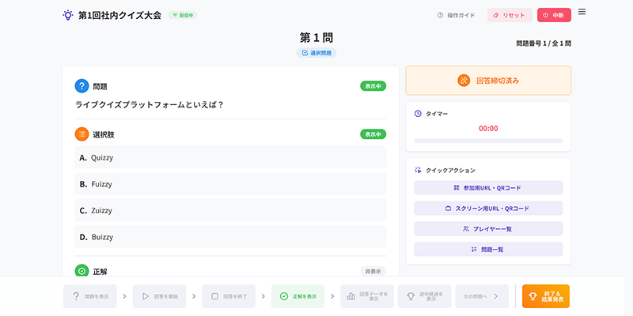Image resolution: width=633 pixels, height=316 pixels.
Task: Click the red 中断 button
Action: point(554,15)
